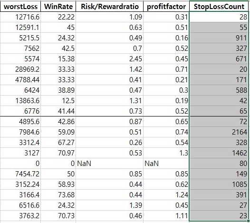Click the worstLoss cell 7562
This screenshot has width=250, height=223.
pyautogui.click(x=20, y=48)
